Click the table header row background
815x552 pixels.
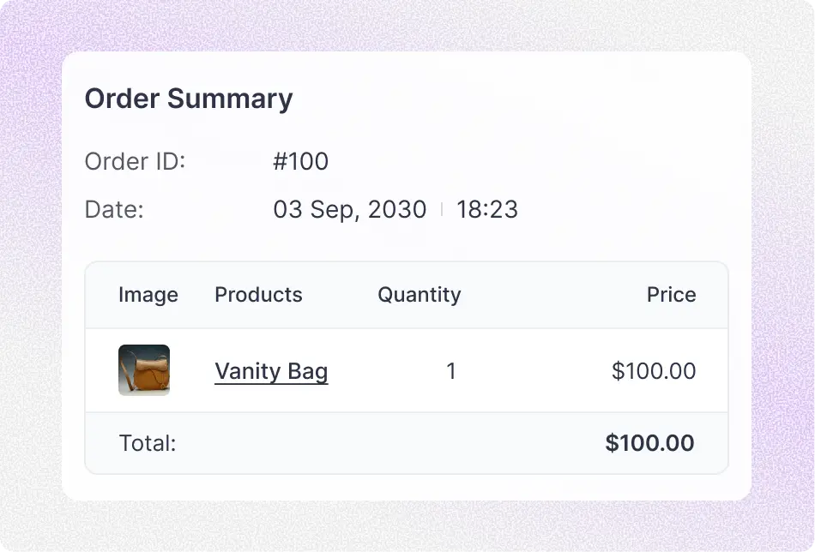pos(407,296)
